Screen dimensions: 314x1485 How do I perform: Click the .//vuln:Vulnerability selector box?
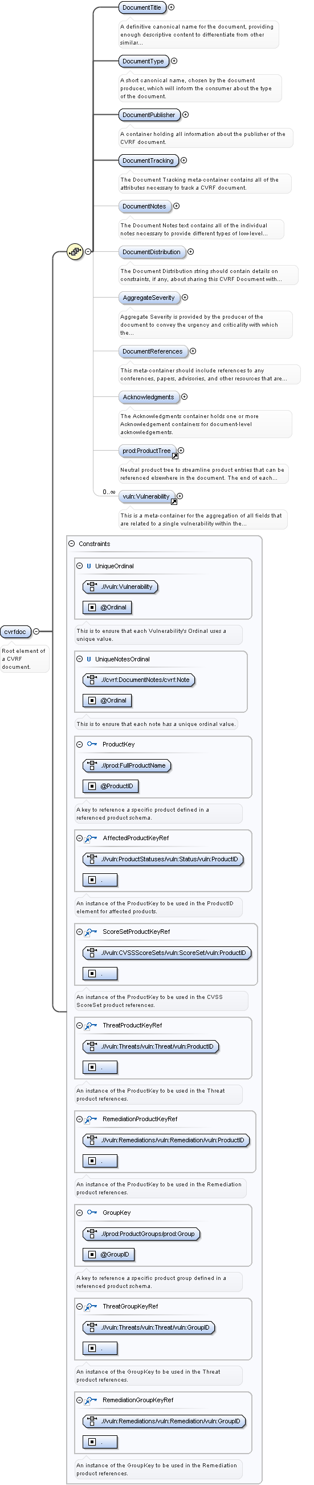click(x=120, y=586)
